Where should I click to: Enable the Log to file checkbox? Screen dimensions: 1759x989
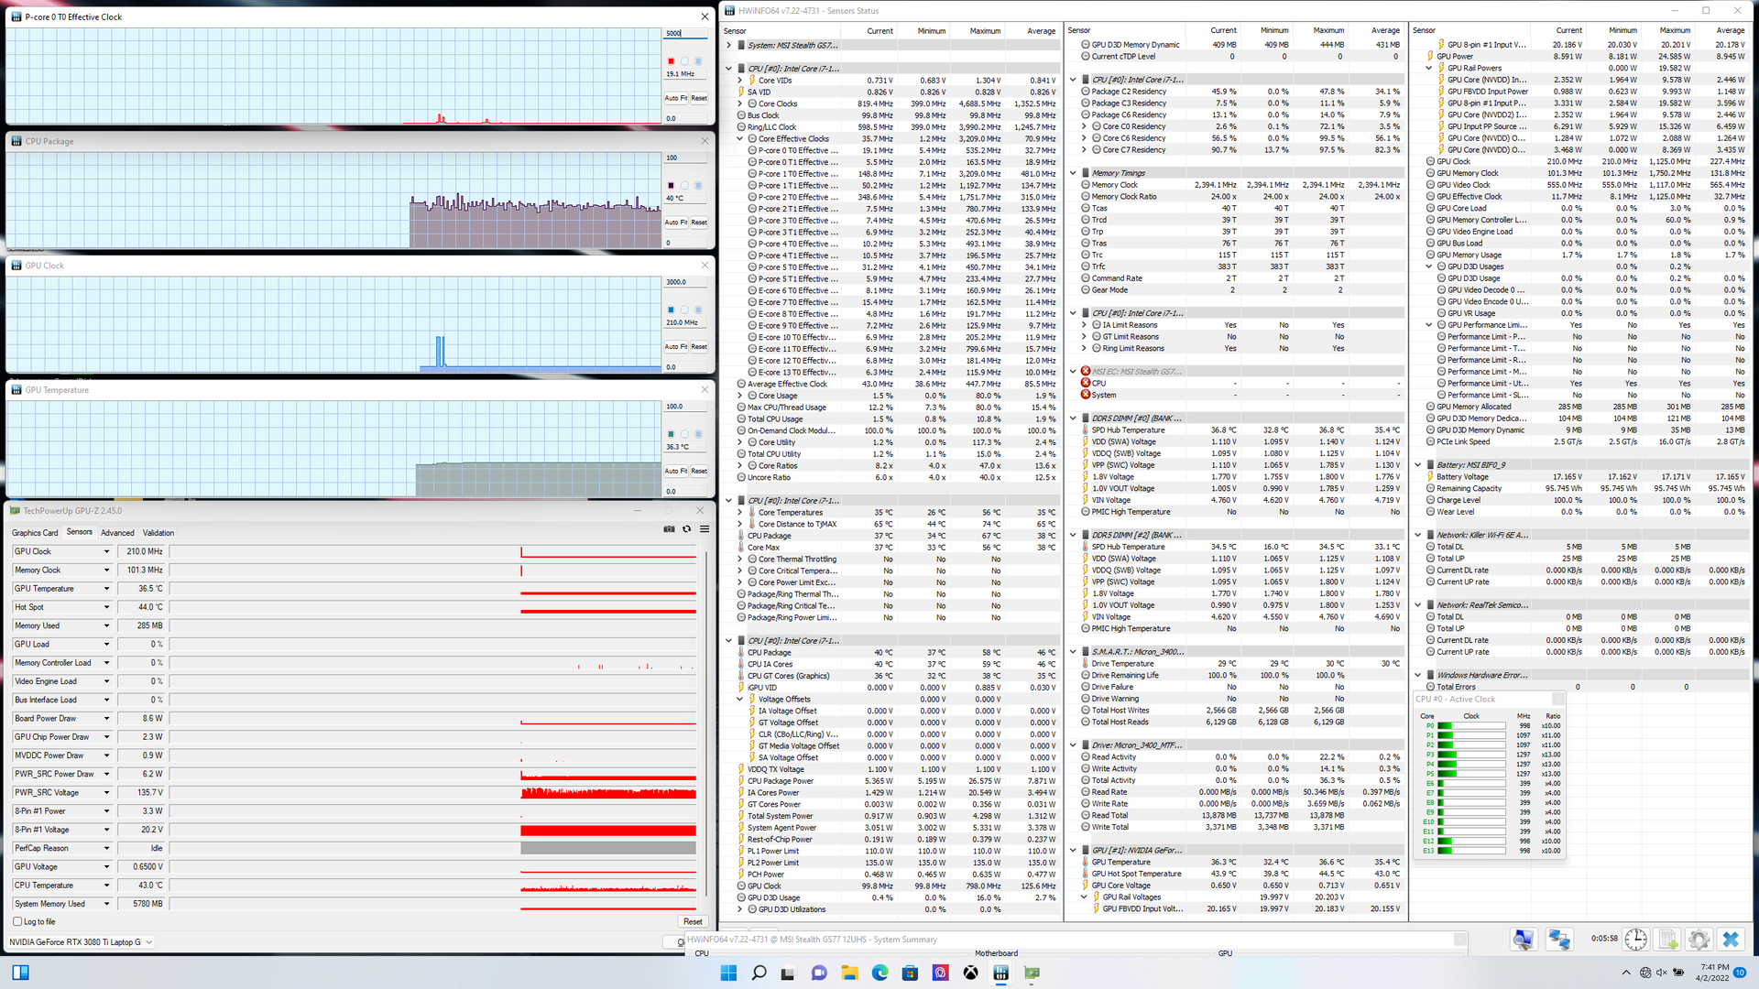(17, 922)
